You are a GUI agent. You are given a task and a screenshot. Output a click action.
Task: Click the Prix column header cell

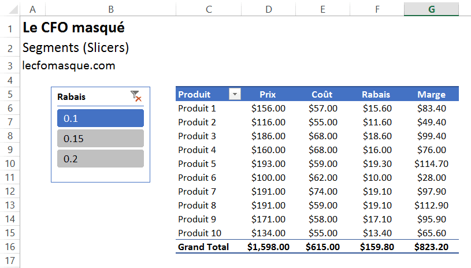click(268, 95)
